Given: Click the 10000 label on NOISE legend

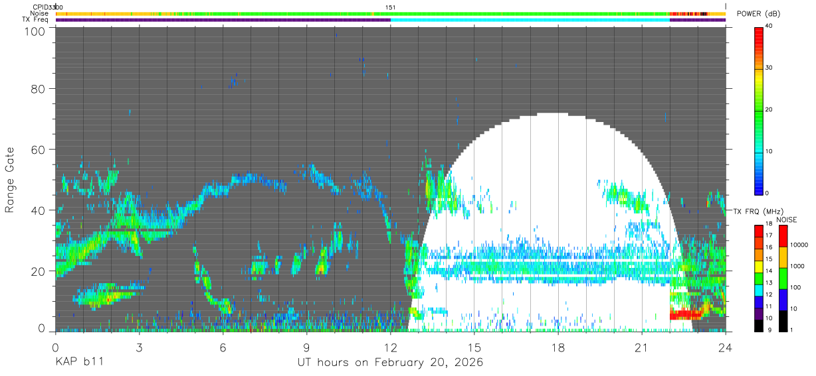Looking at the screenshot, I should click(x=798, y=245).
